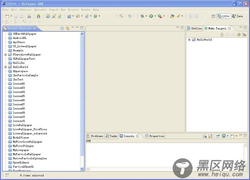The height and width of the screenshot is (180, 250).
Task: Click Project Explorer scrollbar down arrow
Action: 82,169
